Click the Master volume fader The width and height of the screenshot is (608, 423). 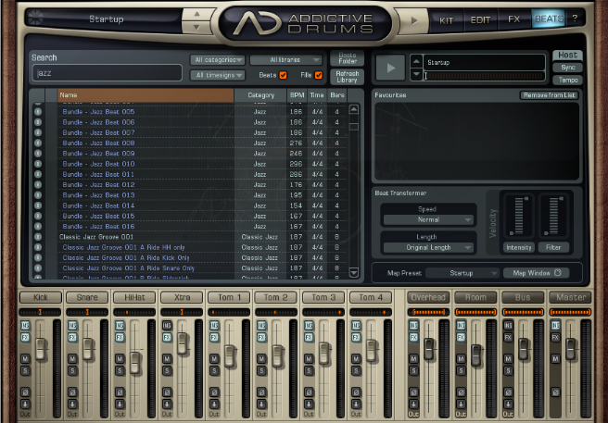click(571, 348)
